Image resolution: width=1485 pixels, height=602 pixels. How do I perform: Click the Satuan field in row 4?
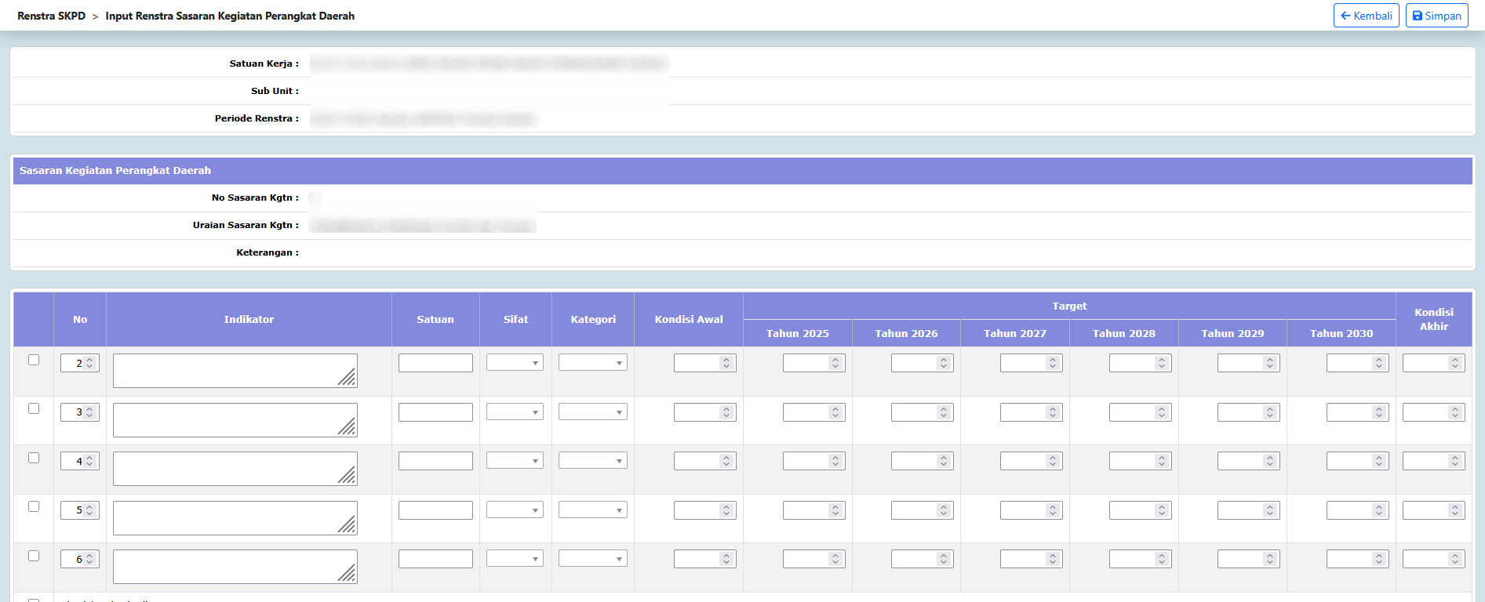click(x=435, y=461)
